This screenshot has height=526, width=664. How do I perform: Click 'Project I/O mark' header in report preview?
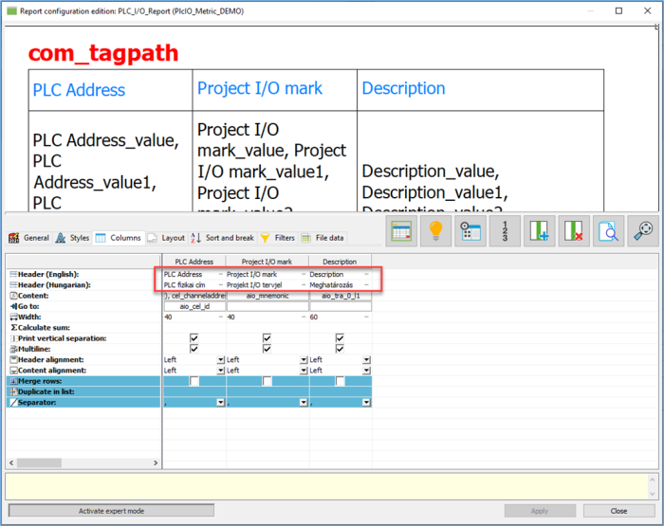click(260, 88)
